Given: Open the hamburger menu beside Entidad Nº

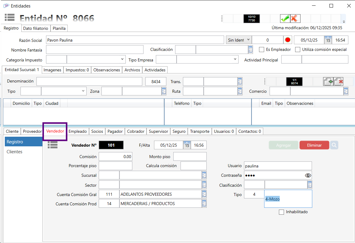Looking at the screenshot, I should (x=10, y=17).
